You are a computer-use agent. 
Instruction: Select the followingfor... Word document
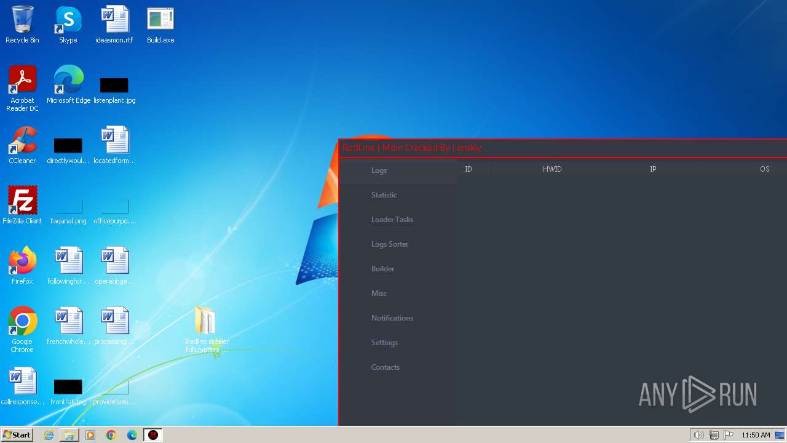point(68,266)
